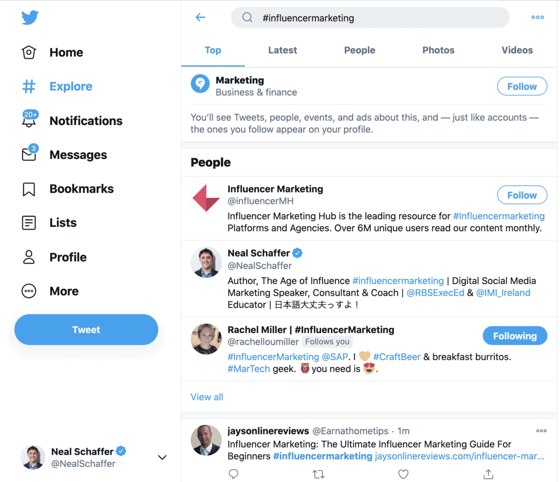This screenshot has width=560, height=482.
Task: Follow the Marketing topic
Action: [x=522, y=86]
